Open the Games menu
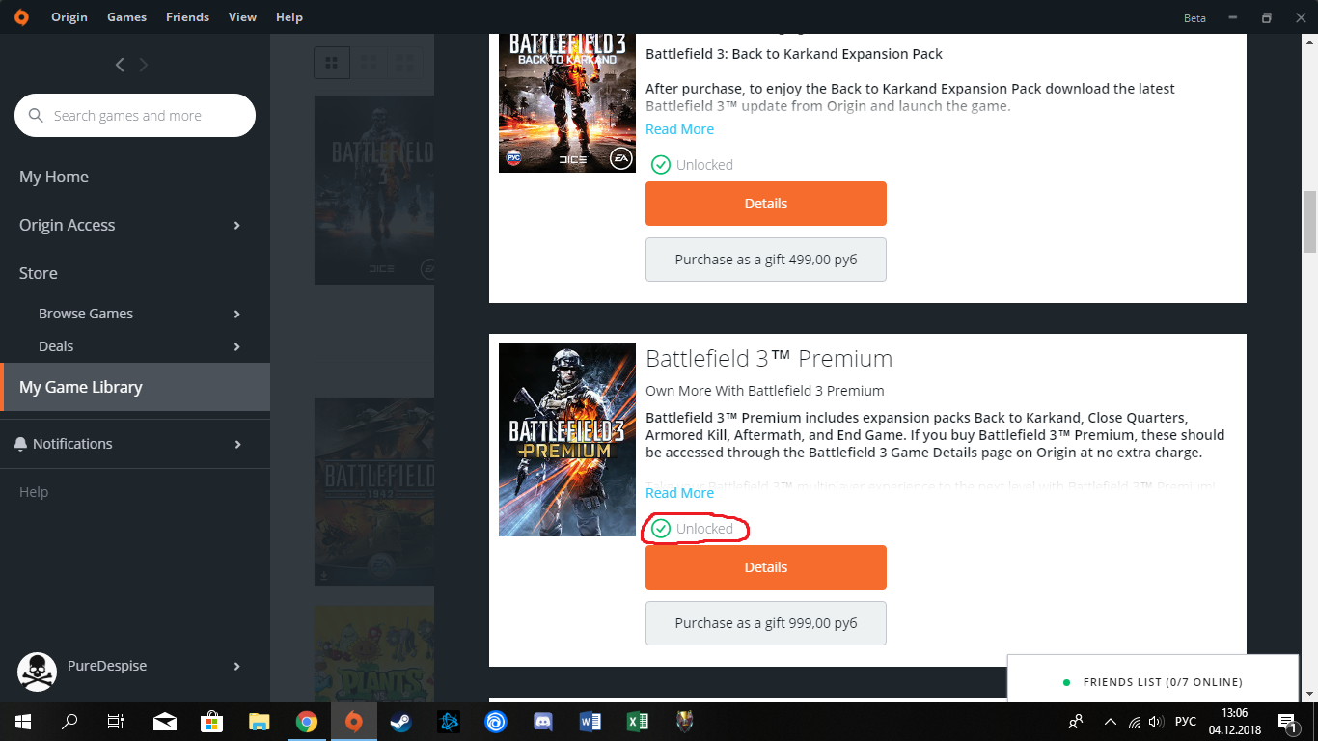Viewport: 1318px width, 741px height. (126, 17)
